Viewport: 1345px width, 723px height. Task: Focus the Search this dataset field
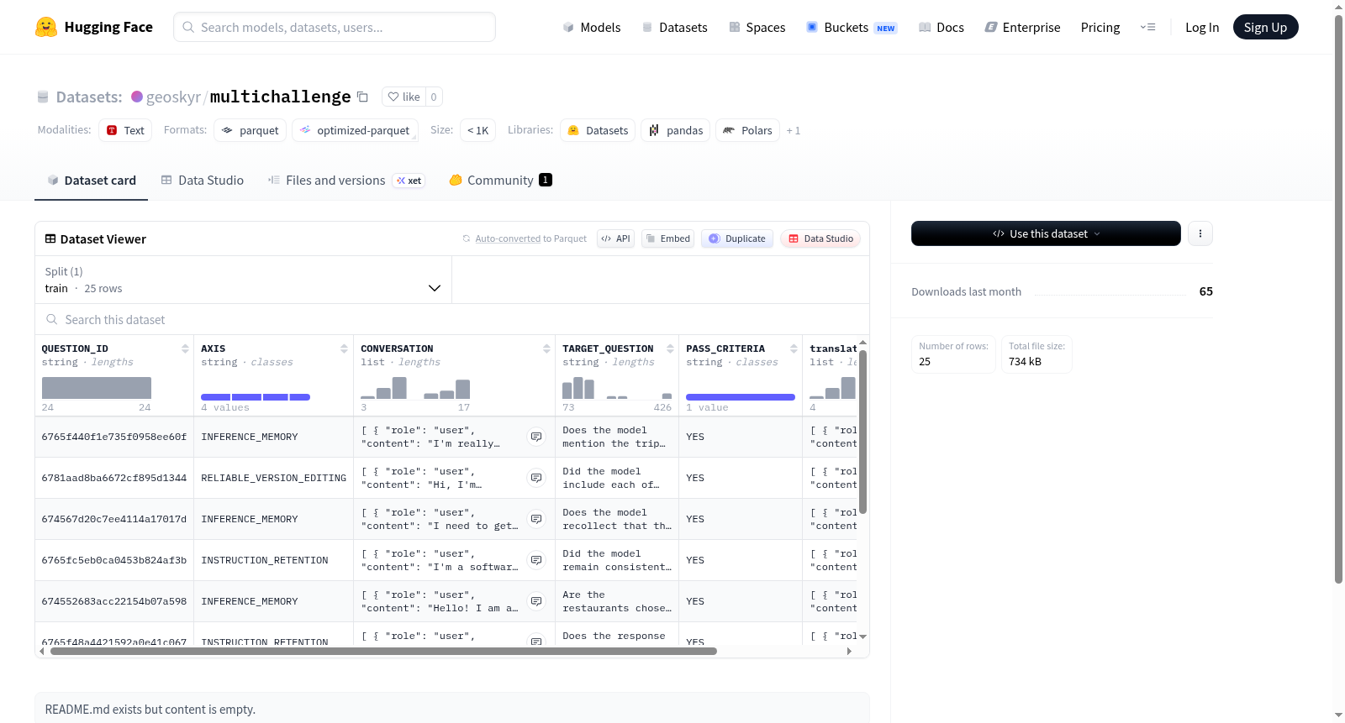point(452,319)
